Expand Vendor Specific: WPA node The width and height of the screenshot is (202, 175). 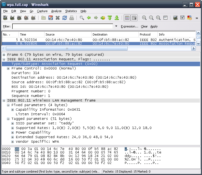pyautogui.click(x=12, y=142)
